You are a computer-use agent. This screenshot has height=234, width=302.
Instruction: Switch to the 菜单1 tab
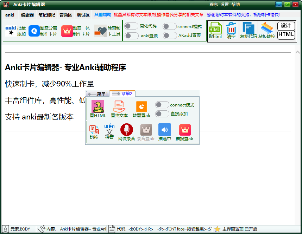pyautogui.click(x=97, y=94)
